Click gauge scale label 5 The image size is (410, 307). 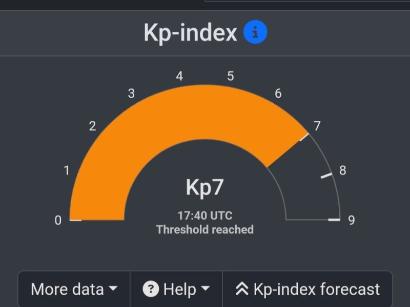pyautogui.click(x=230, y=76)
